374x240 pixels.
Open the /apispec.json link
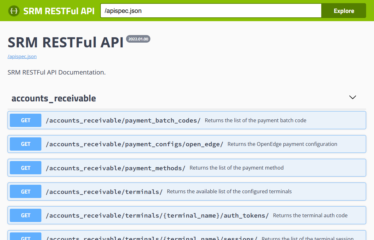pyautogui.click(x=22, y=56)
